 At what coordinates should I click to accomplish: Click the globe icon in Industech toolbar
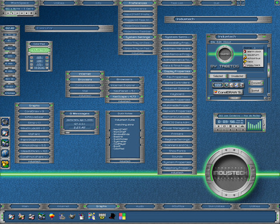(x=226, y=85)
